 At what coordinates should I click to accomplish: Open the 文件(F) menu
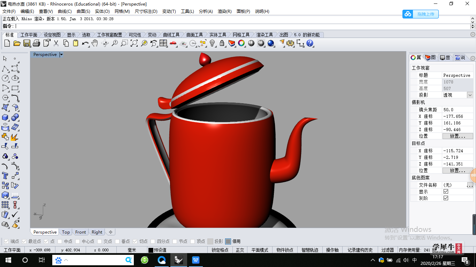[9, 11]
